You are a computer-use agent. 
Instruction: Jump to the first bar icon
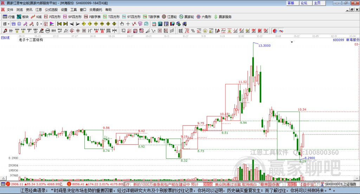point(59,24)
